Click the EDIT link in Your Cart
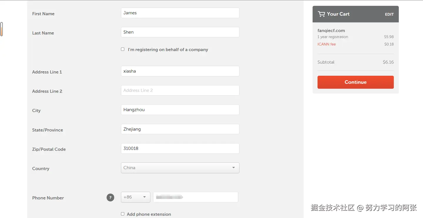The width and height of the screenshot is (423, 218). (x=389, y=14)
